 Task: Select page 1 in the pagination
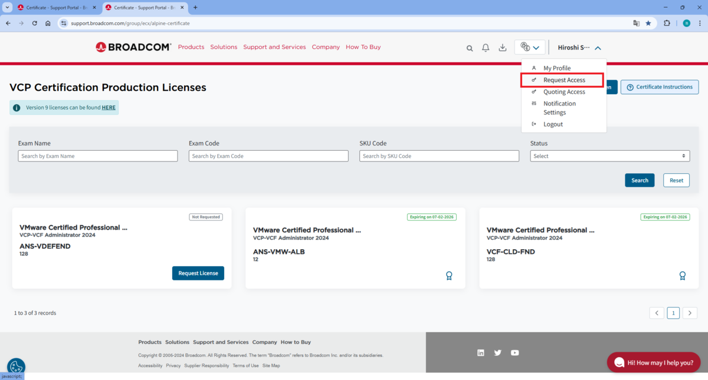pyautogui.click(x=673, y=313)
